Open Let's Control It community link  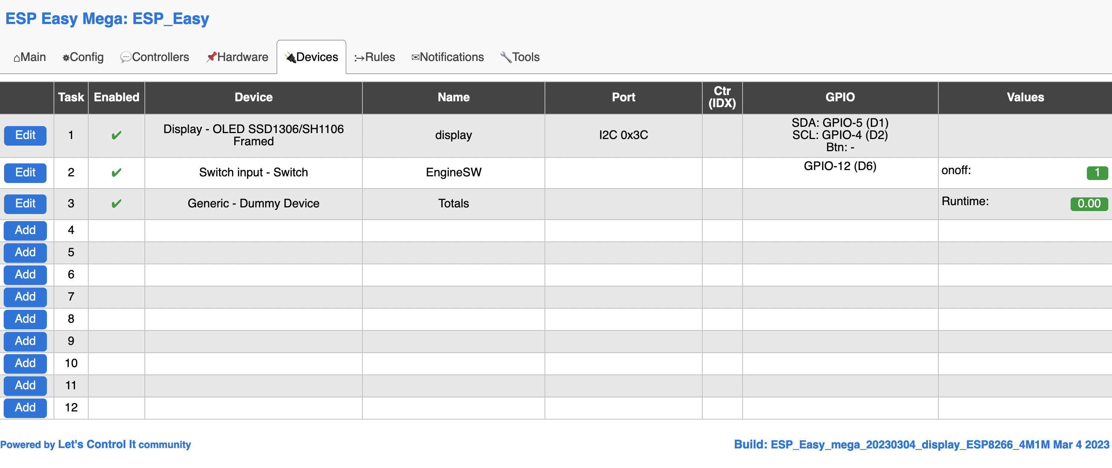[124, 445]
